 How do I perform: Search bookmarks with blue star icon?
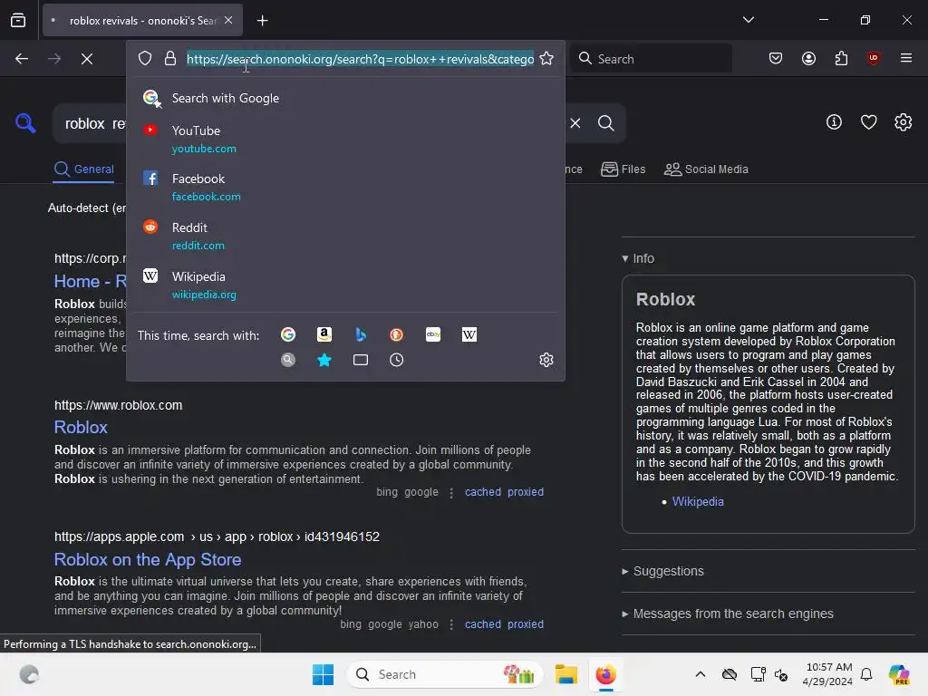pos(324,360)
